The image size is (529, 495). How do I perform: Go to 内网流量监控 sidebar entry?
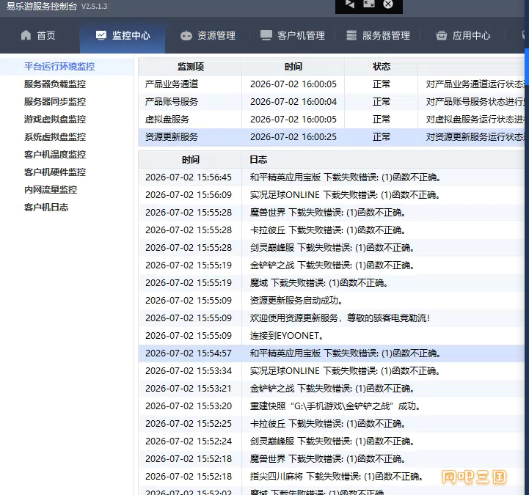click(x=51, y=189)
